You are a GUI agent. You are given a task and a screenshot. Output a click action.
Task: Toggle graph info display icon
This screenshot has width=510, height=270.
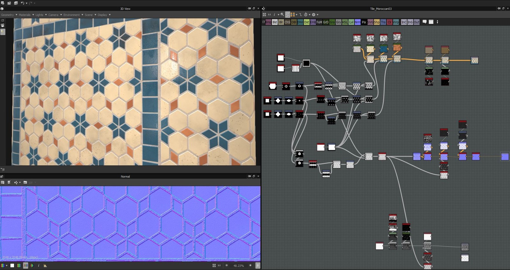[274, 15]
